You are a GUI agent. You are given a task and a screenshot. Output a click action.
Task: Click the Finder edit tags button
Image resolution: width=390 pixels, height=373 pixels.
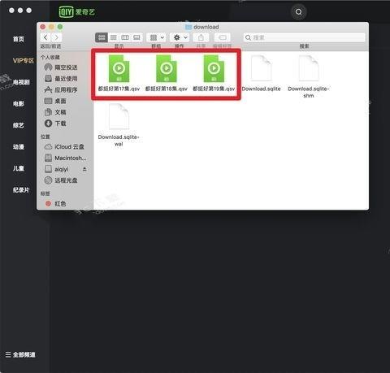223,37
